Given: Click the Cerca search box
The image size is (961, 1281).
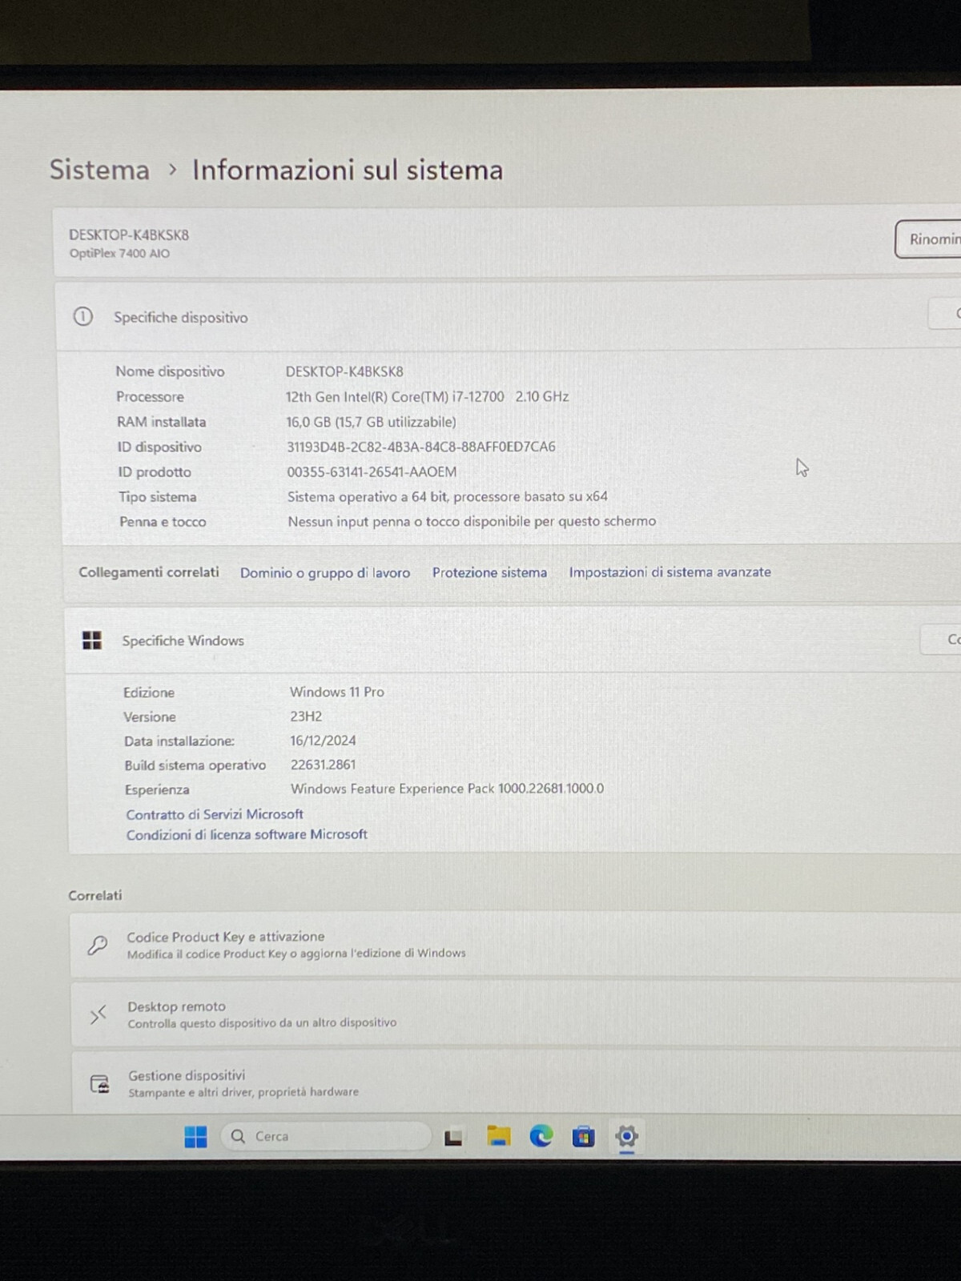Looking at the screenshot, I should click(x=327, y=1136).
